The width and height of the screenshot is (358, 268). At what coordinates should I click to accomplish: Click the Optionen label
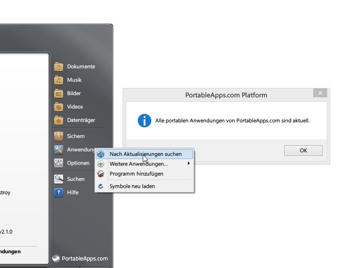coord(78,163)
